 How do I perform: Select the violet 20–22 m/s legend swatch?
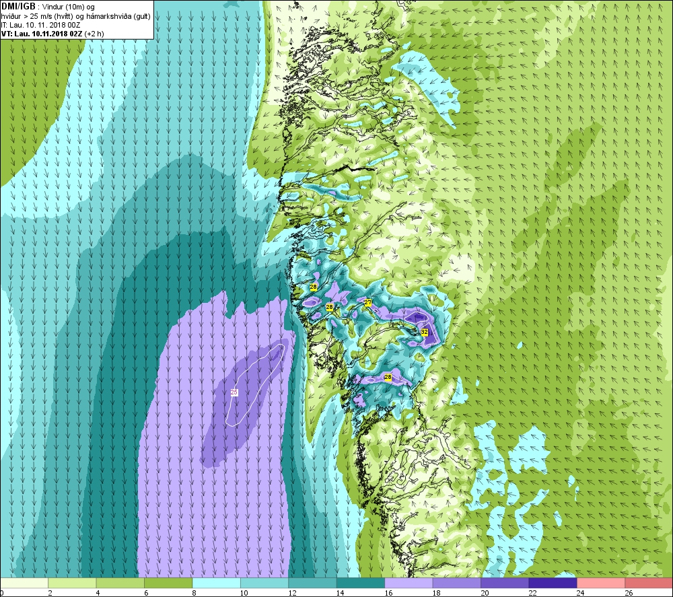(x=505, y=583)
